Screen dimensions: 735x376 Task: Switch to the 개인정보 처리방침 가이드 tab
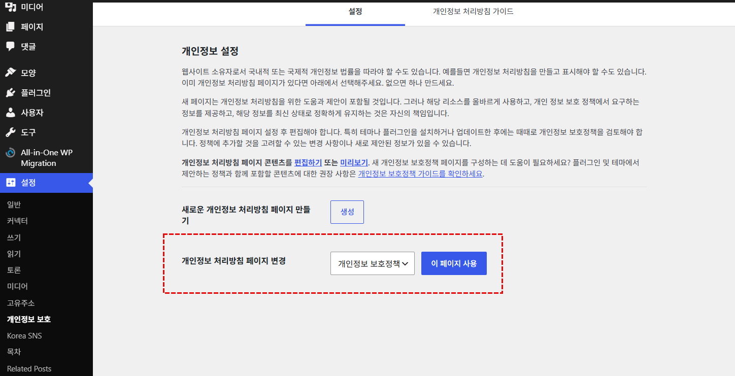point(473,12)
